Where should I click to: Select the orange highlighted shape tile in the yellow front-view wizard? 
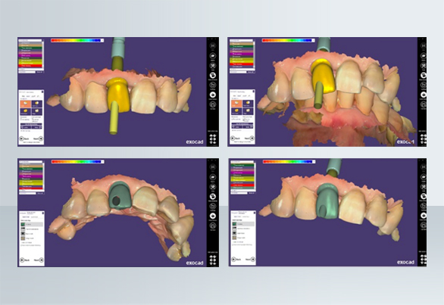(x=26, y=104)
